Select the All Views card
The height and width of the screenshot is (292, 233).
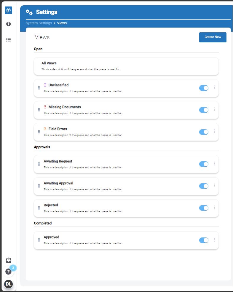coord(126,66)
